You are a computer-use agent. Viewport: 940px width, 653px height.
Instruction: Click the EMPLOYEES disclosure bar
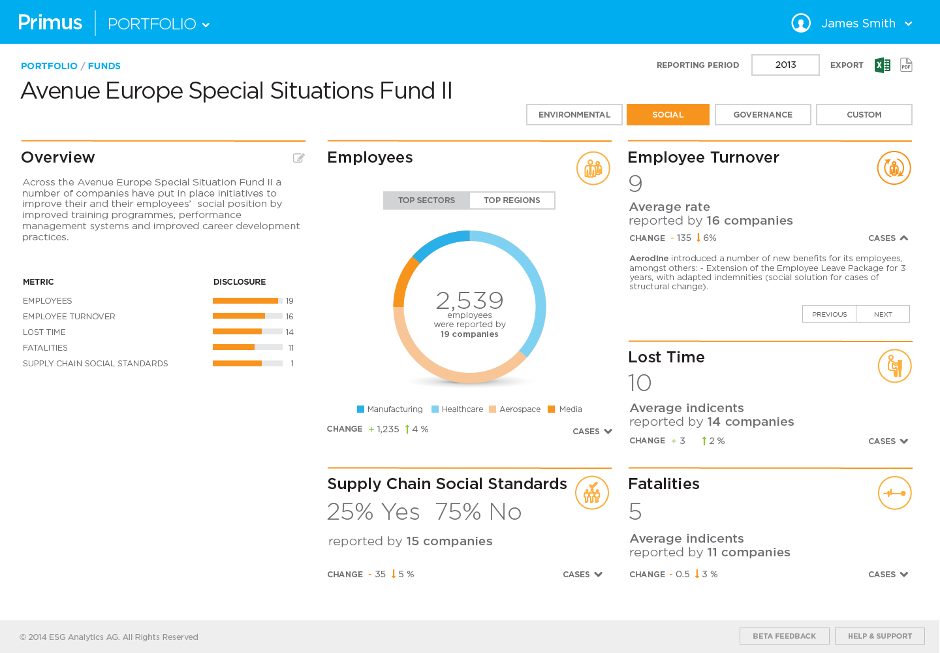(x=247, y=301)
